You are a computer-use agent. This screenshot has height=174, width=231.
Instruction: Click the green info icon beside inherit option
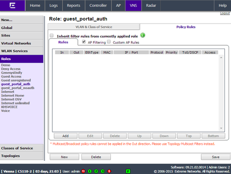[x=143, y=35]
